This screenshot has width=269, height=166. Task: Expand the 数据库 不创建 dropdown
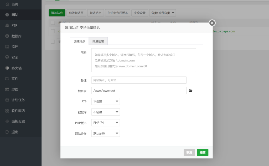click(x=105, y=112)
